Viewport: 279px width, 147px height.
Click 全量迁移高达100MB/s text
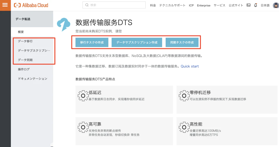(x=205, y=131)
